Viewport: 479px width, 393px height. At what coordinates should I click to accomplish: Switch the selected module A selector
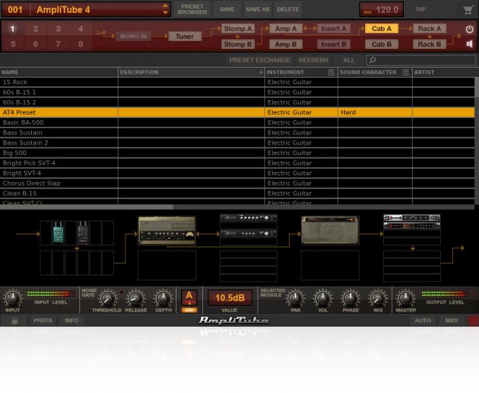(x=189, y=297)
